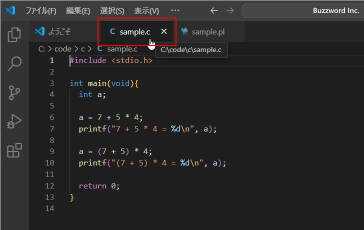Click the VS Code icon on ようこそ tab

click(x=39, y=31)
